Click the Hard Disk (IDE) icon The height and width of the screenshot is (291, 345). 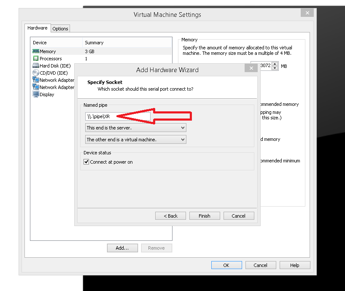[x=36, y=65]
